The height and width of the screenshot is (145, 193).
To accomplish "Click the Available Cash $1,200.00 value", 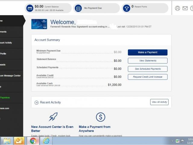I will (115, 85).
